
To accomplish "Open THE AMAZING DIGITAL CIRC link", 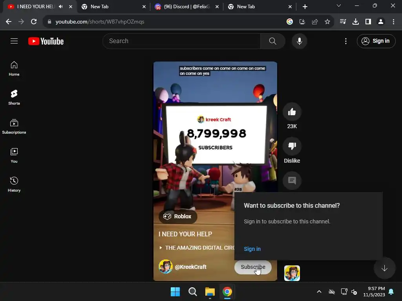I will click(x=197, y=248).
